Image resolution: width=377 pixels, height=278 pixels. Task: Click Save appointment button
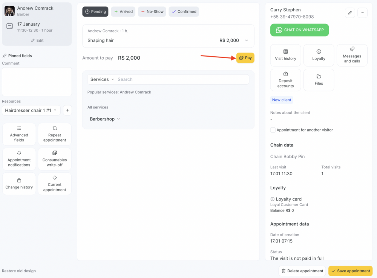pyautogui.click(x=351, y=271)
